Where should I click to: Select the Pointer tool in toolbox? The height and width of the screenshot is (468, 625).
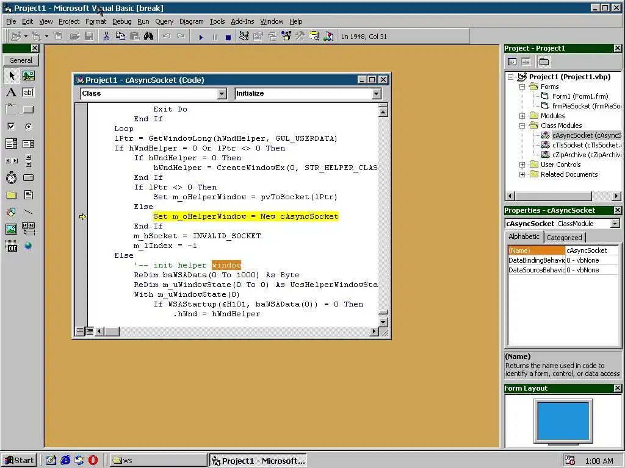[12, 75]
